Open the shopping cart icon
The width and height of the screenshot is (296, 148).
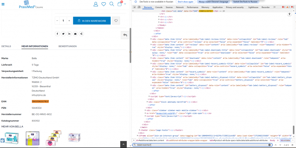click(120, 4)
